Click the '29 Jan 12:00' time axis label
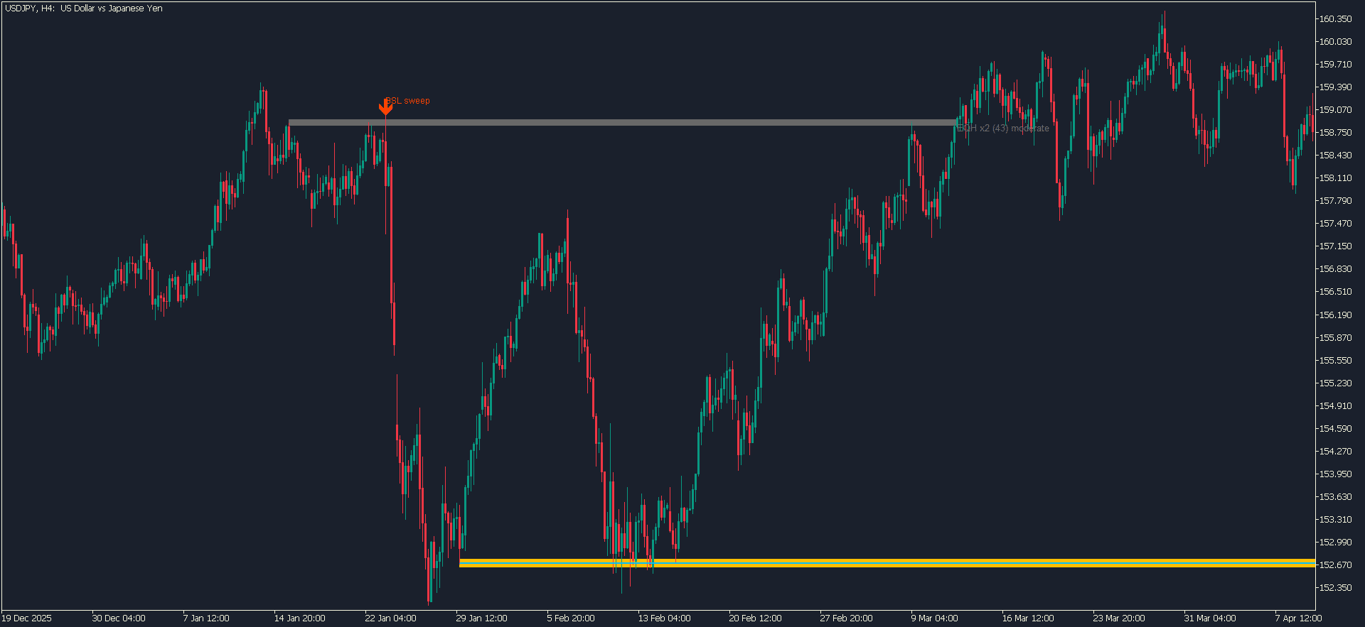The width and height of the screenshot is (1365, 627). click(481, 618)
